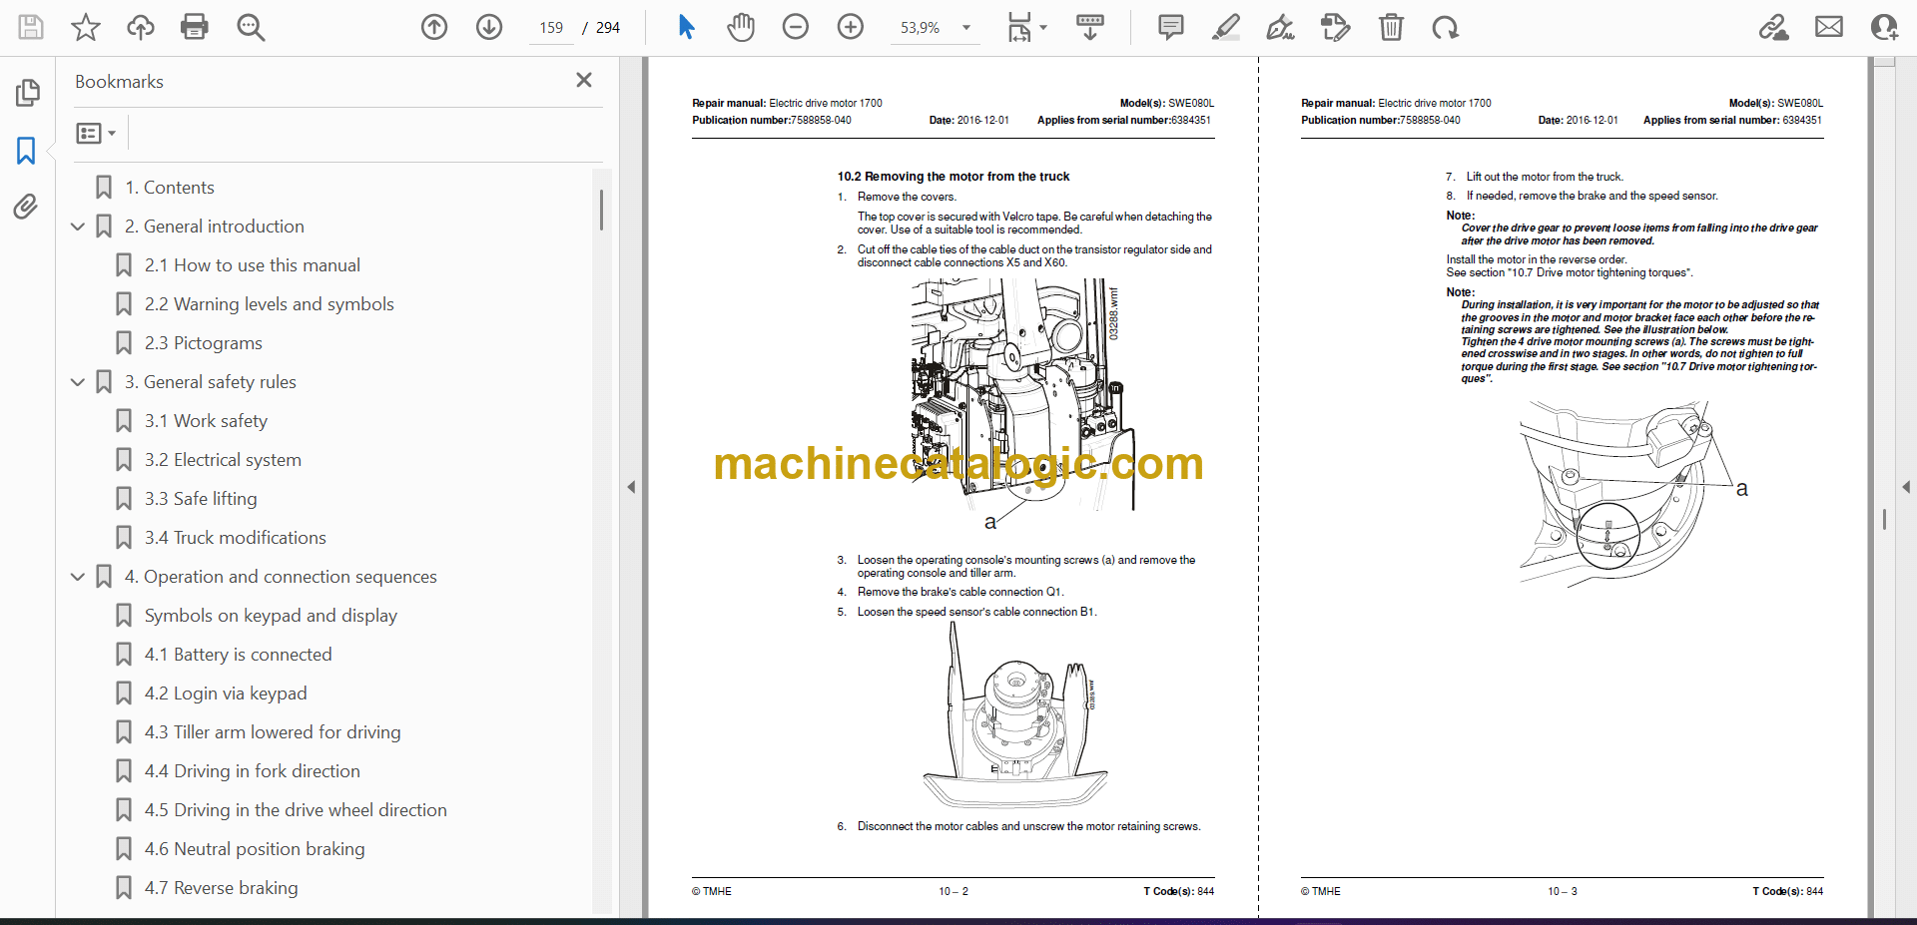
Task: Go to 4.4 Driving in fork direction
Action: click(x=252, y=771)
